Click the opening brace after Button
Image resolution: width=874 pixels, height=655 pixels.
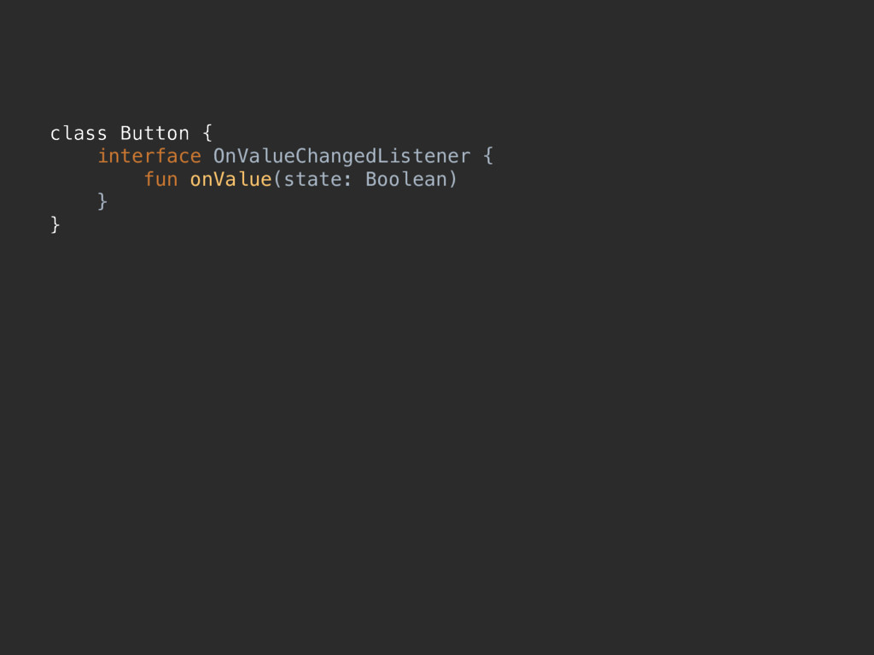pos(207,134)
